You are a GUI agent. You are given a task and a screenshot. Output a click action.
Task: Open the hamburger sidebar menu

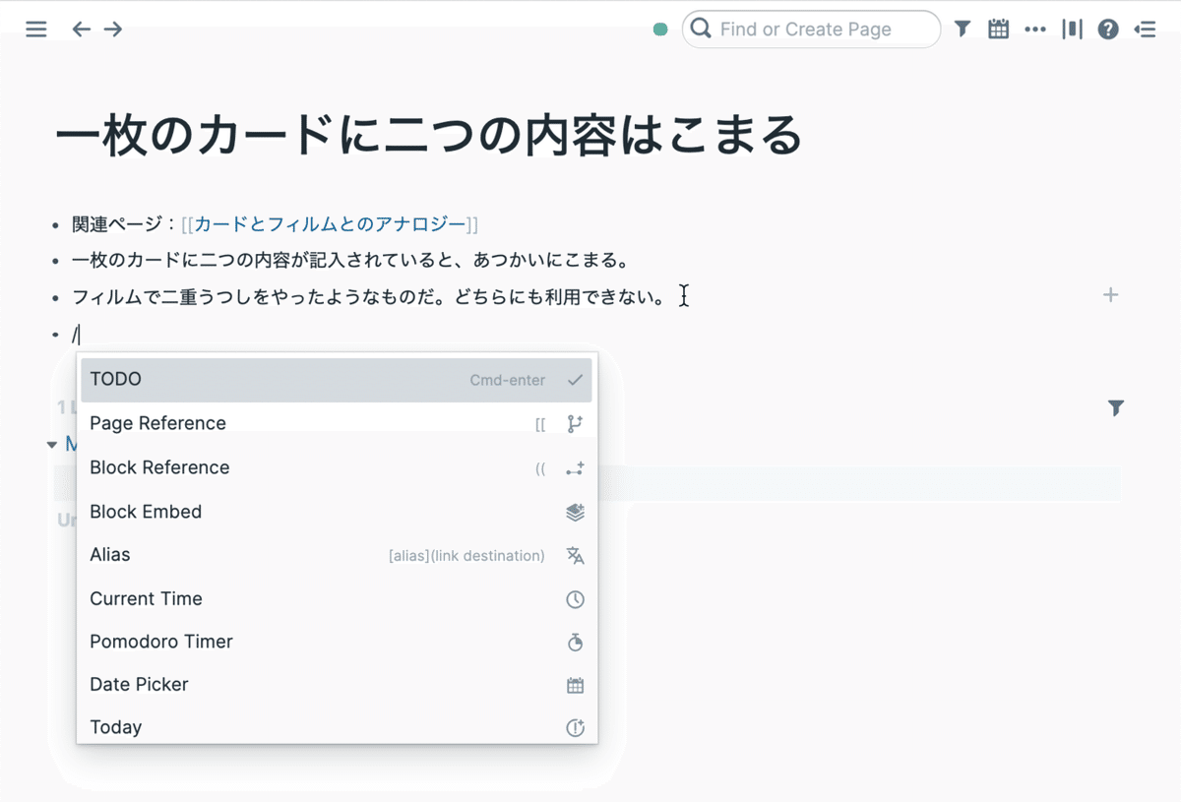[36, 30]
